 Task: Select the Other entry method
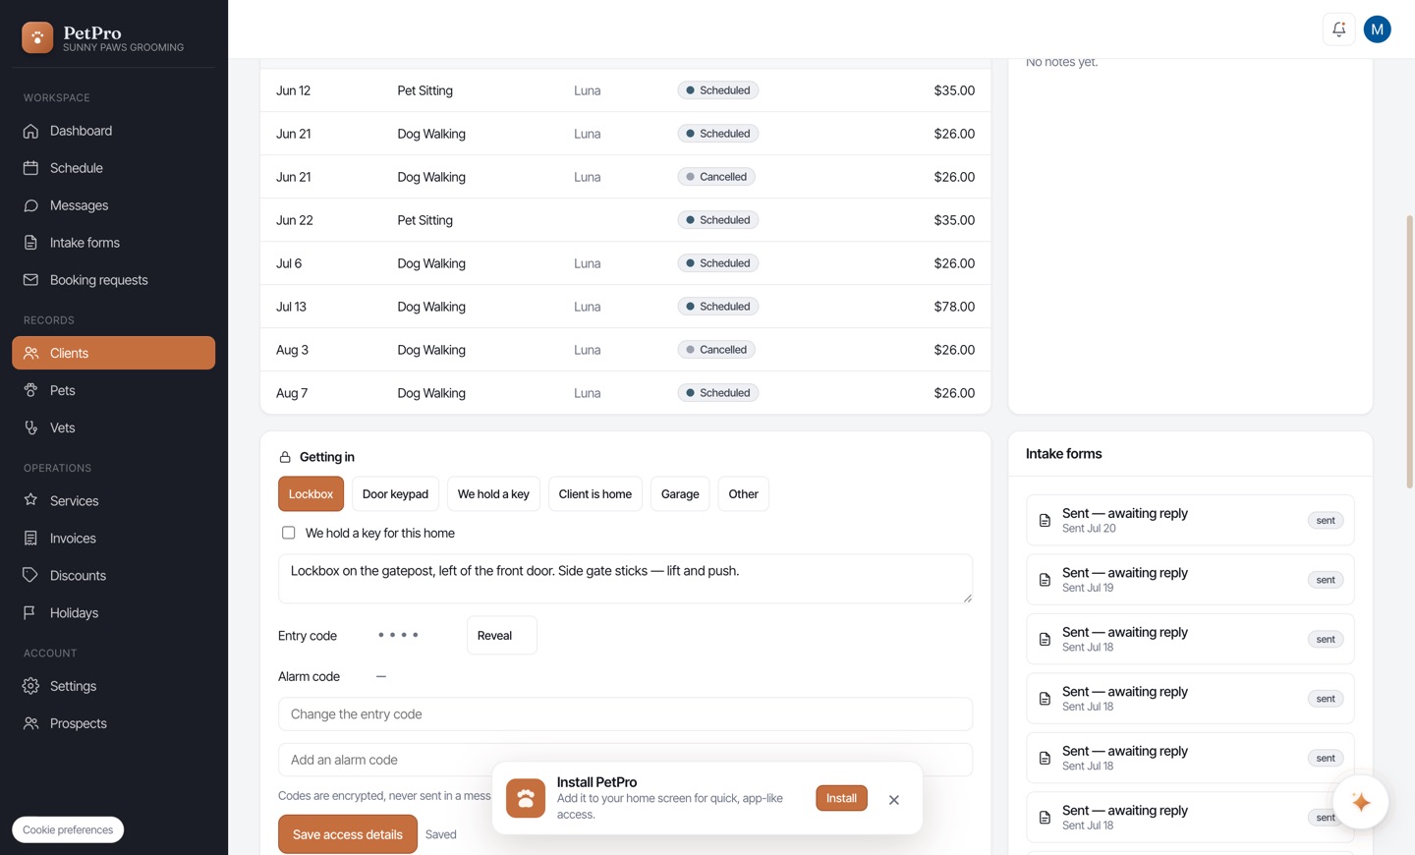tap(743, 494)
